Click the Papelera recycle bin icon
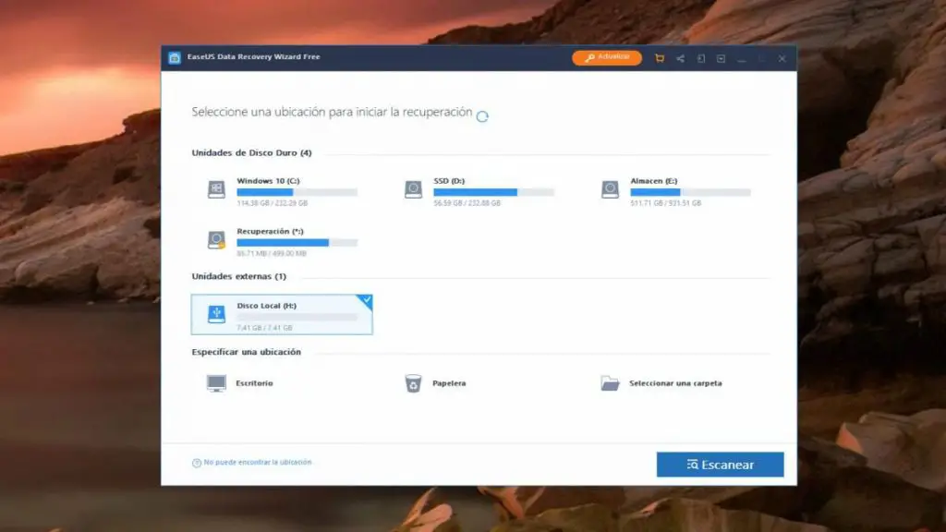 [413, 383]
